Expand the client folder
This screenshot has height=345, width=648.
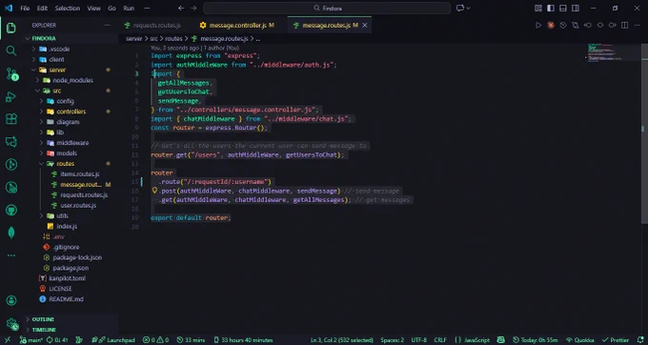coord(34,59)
